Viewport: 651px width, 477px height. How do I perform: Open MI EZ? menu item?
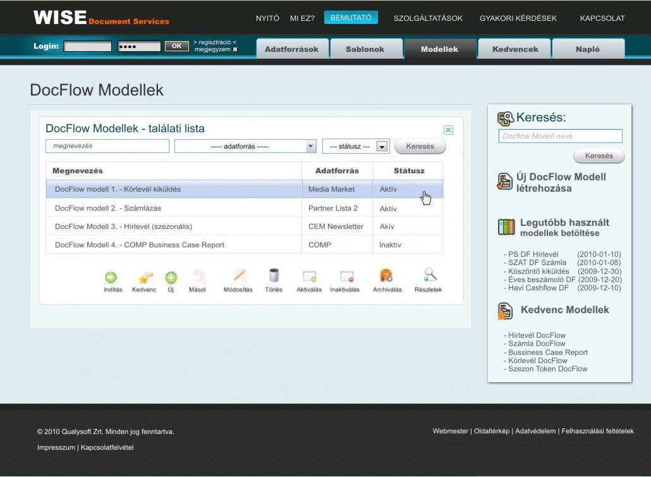[x=302, y=18]
